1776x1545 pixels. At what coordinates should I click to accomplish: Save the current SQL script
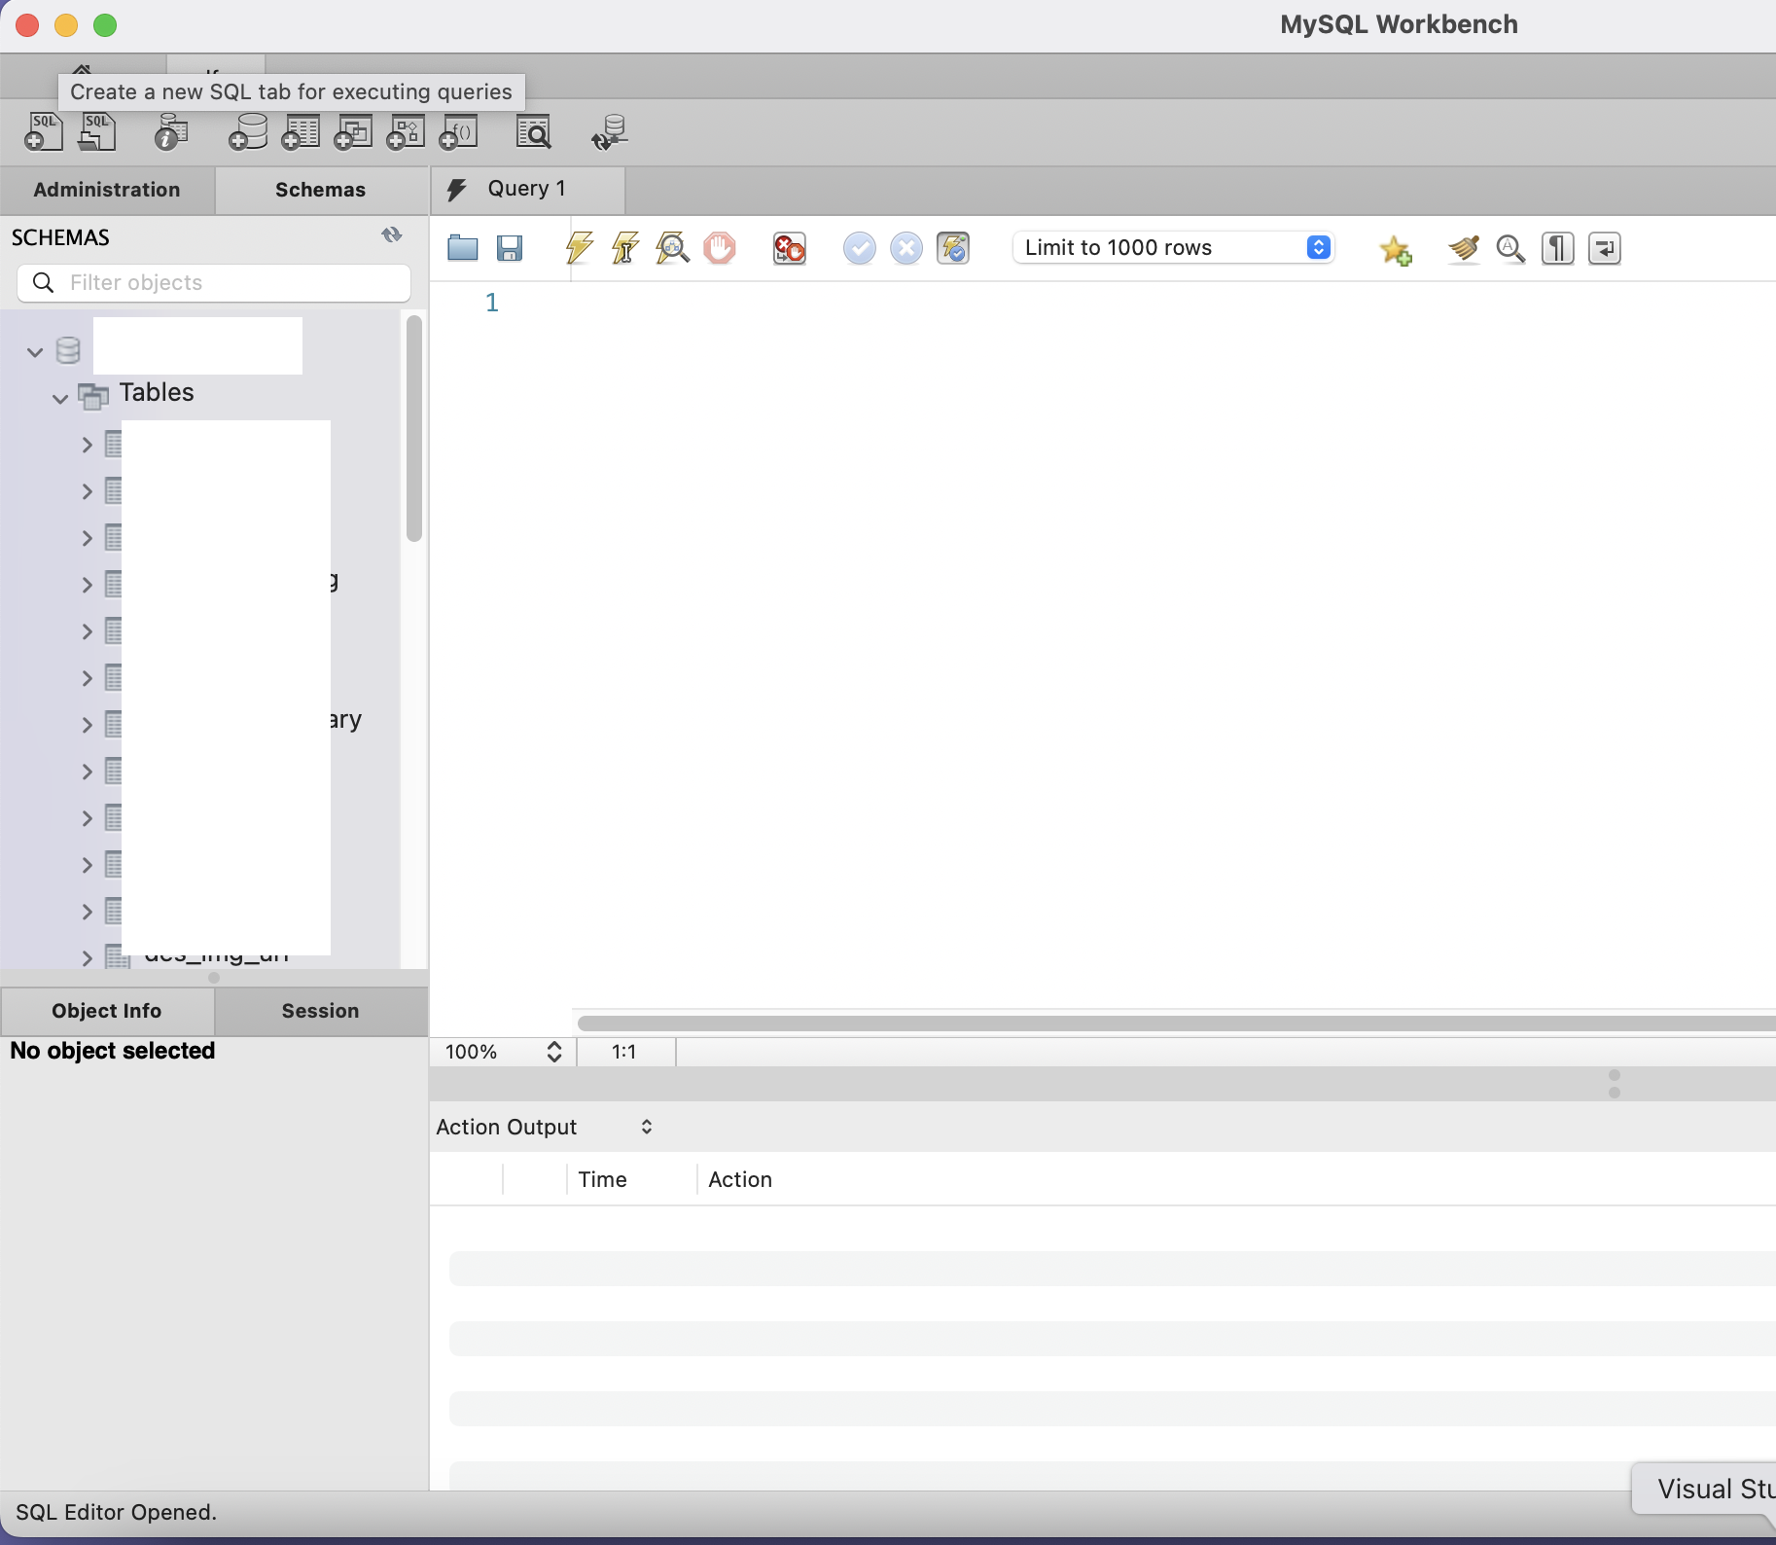coord(510,248)
